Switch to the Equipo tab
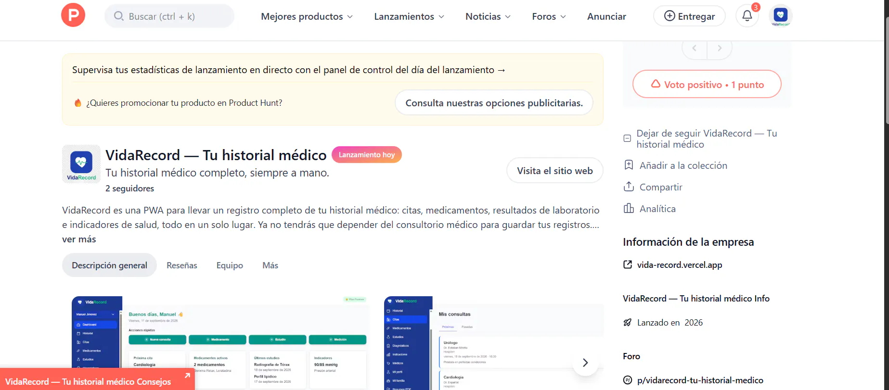 (230, 265)
